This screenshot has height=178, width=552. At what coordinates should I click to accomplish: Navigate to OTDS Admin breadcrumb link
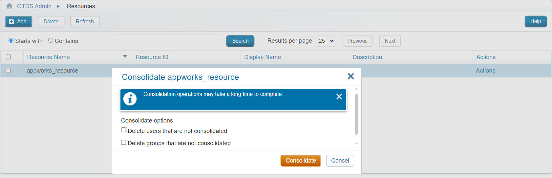(34, 6)
